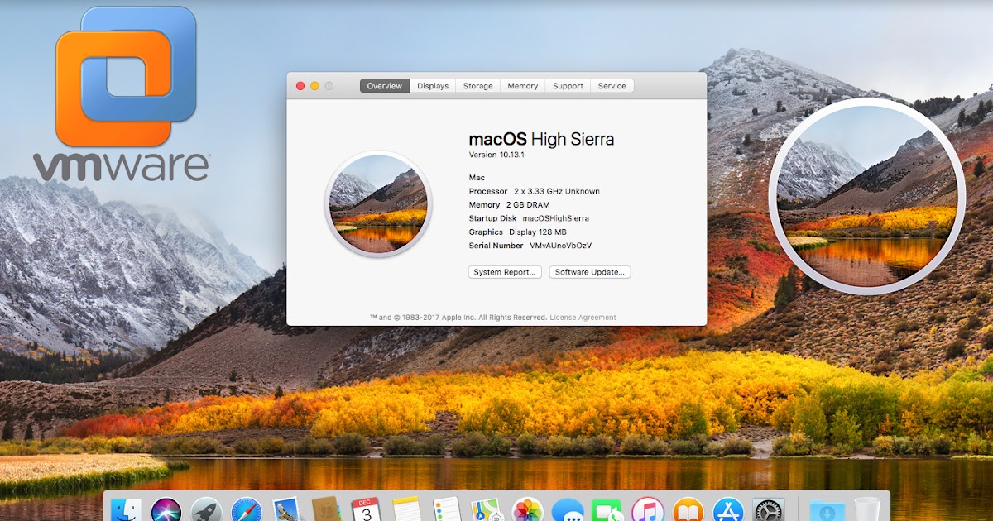Screen dimensions: 993x521
Task: Click the Version 10.13.1 text
Action: pyautogui.click(x=495, y=155)
